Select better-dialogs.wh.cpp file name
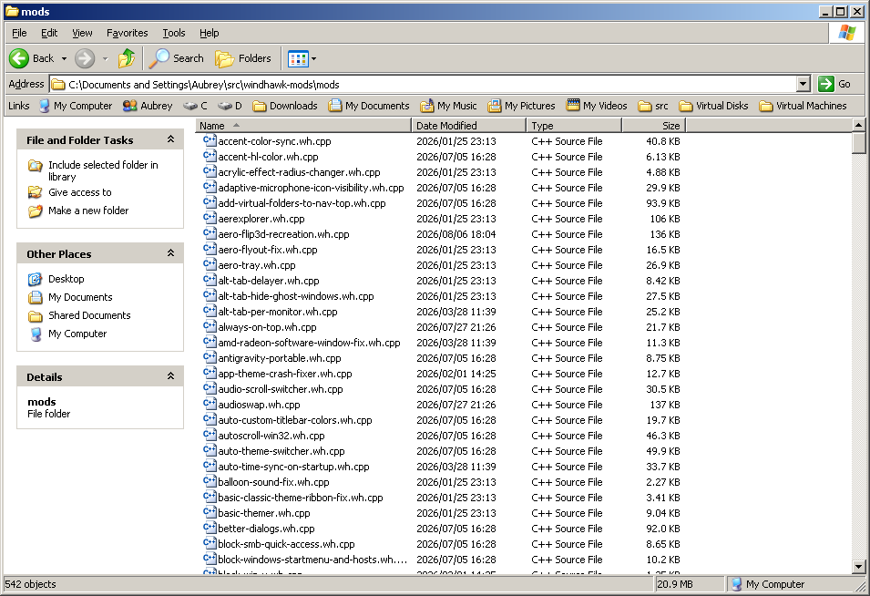Viewport: 870px width, 596px height. click(x=266, y=529)
